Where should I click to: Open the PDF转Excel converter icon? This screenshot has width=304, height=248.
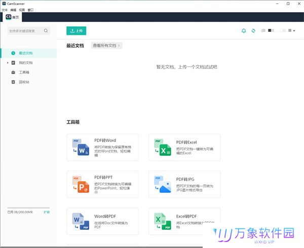click(x=163, y=147)
